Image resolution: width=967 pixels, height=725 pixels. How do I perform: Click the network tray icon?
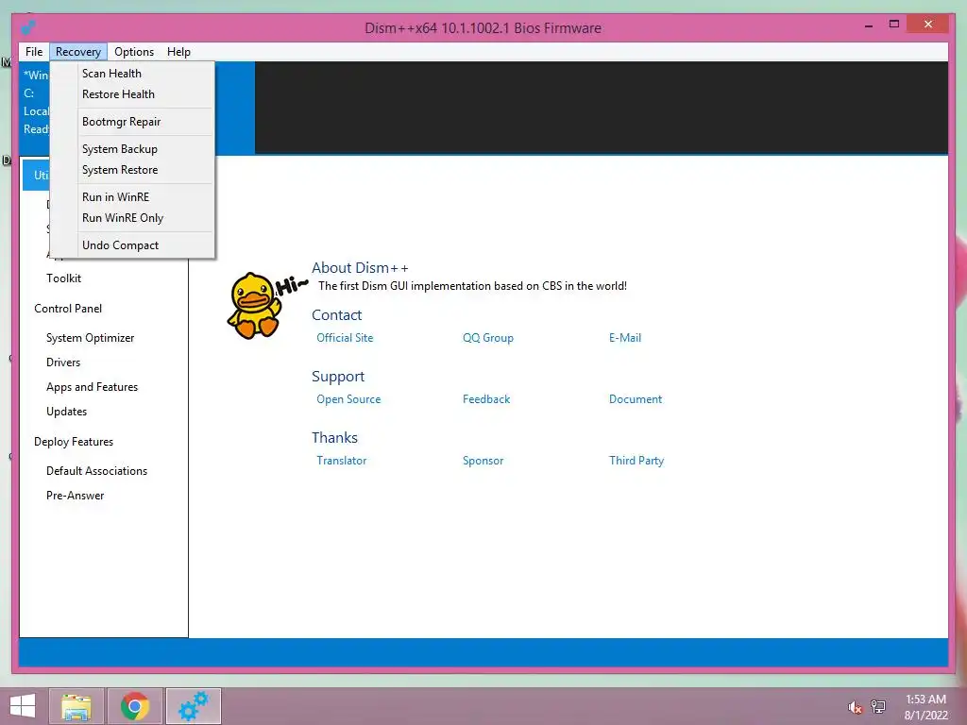(878, 706)
